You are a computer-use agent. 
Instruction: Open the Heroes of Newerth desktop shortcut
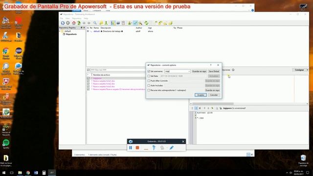(x=6, y=130)
